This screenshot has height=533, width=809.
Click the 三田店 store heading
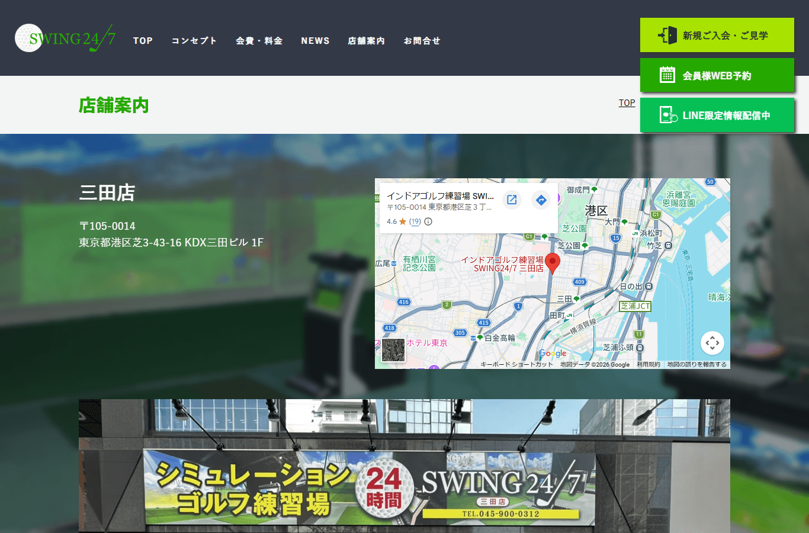(107, 192)
